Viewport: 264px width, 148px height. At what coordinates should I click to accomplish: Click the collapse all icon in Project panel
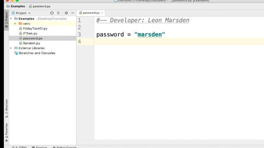tap(58, 13)
